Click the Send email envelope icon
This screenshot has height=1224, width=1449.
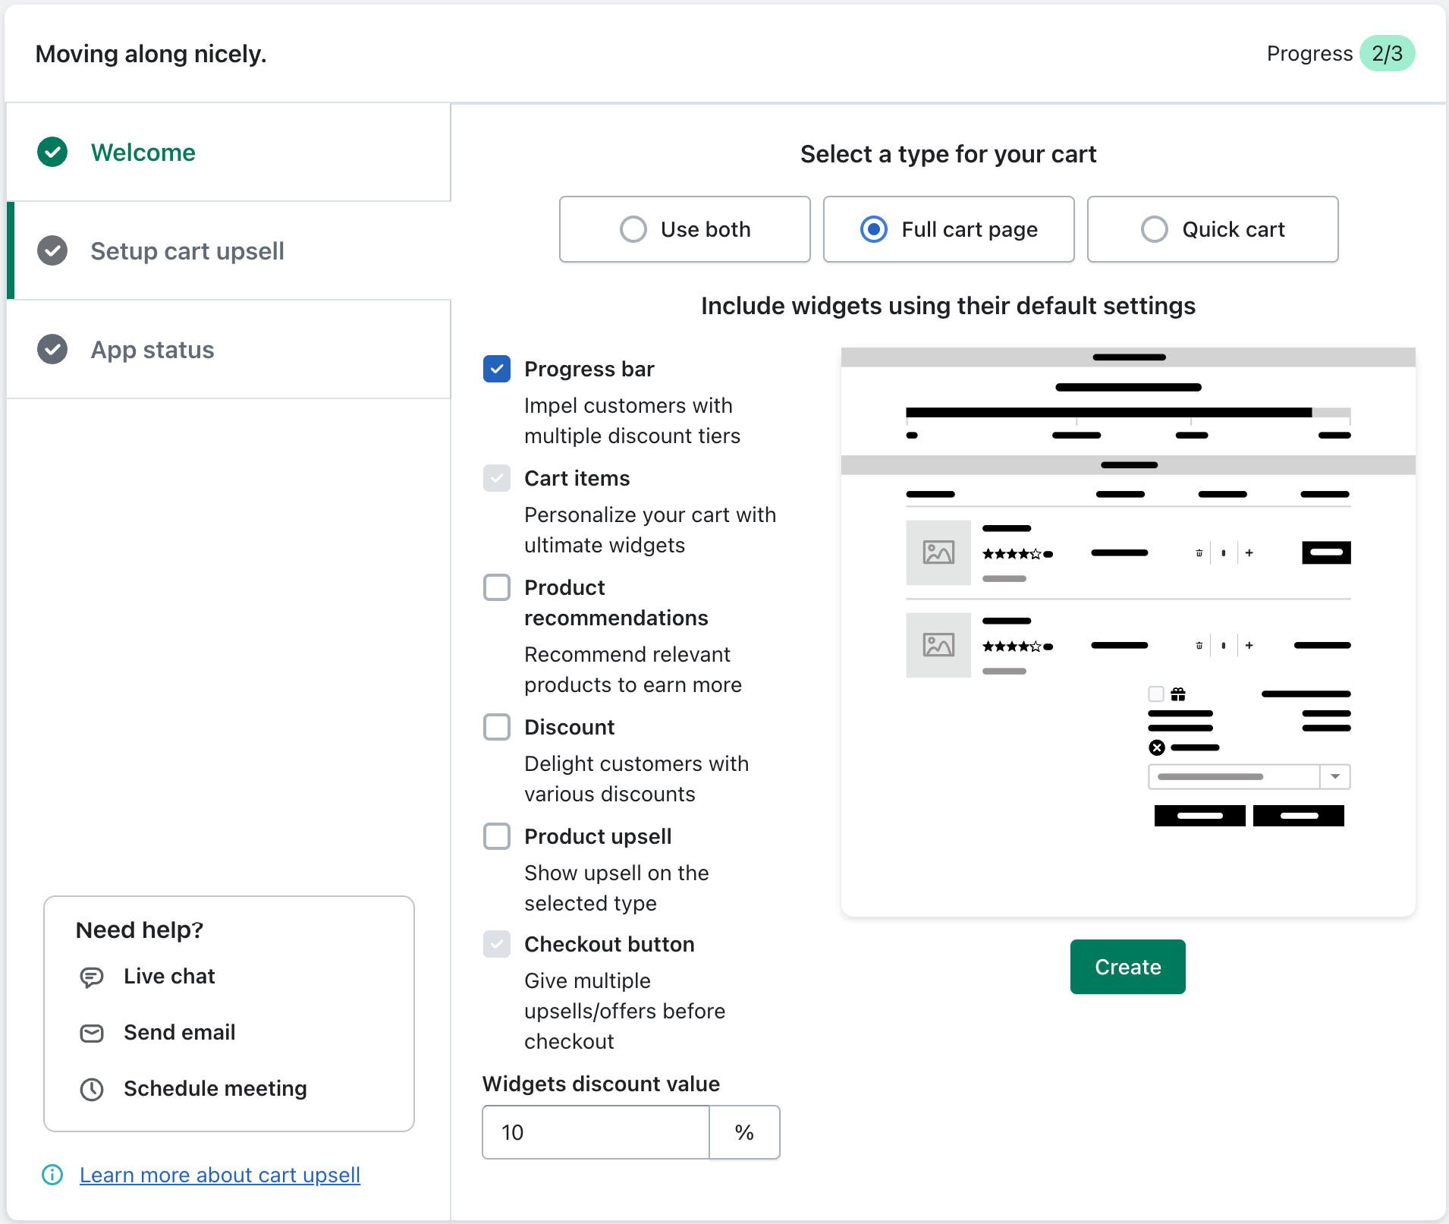tap(92, 1033)
